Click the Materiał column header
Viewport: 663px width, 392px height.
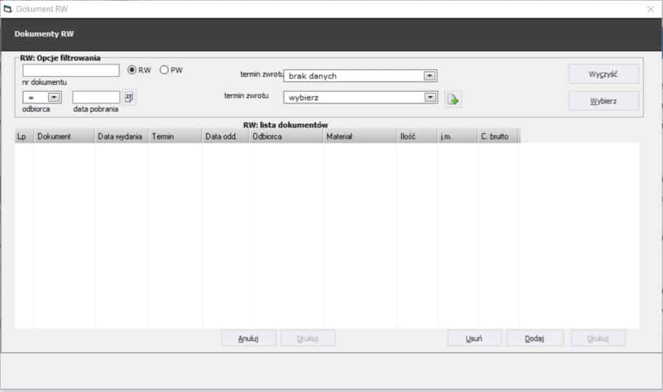(359, 137)
